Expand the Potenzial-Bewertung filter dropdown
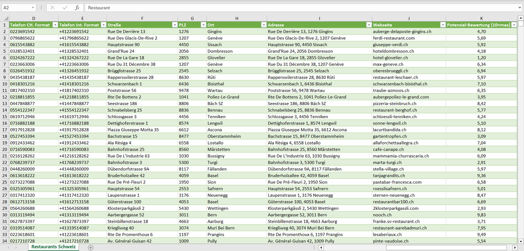This screenshot has width=524, height=251. 513,25
